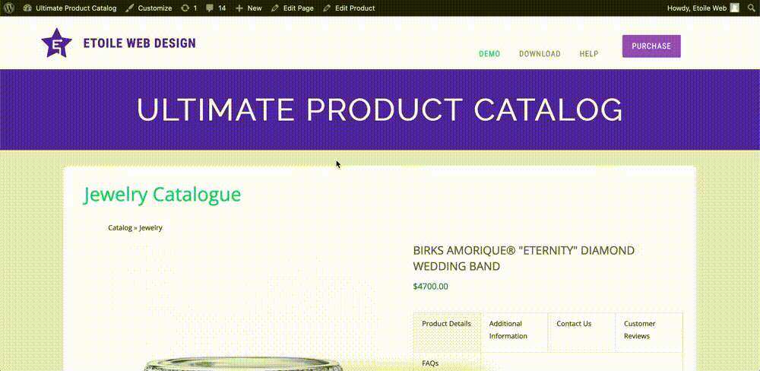The width and height of the screenshot is (760, 371).
Task: Open the Help navigation link
Action: 589,54
